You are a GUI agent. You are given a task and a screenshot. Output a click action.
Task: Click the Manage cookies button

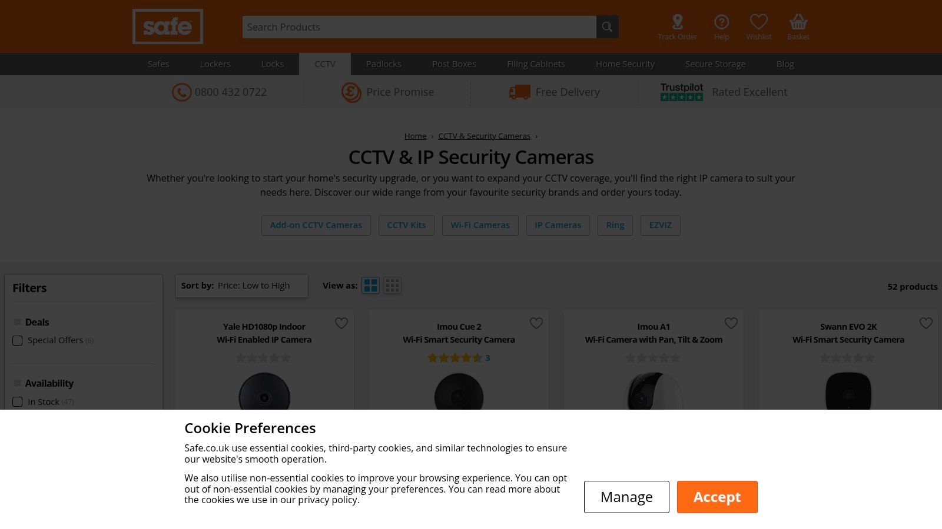point(626,497)
